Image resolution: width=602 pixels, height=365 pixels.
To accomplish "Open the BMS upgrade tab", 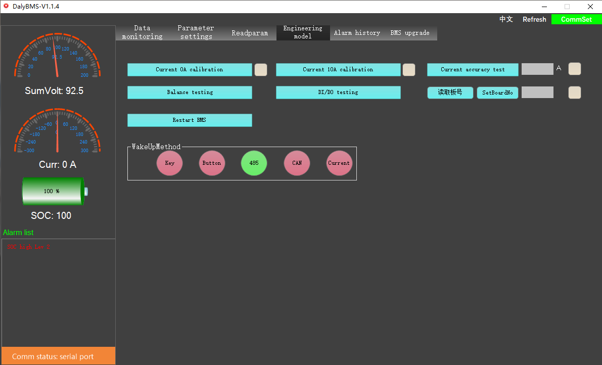I will [410, 33].
